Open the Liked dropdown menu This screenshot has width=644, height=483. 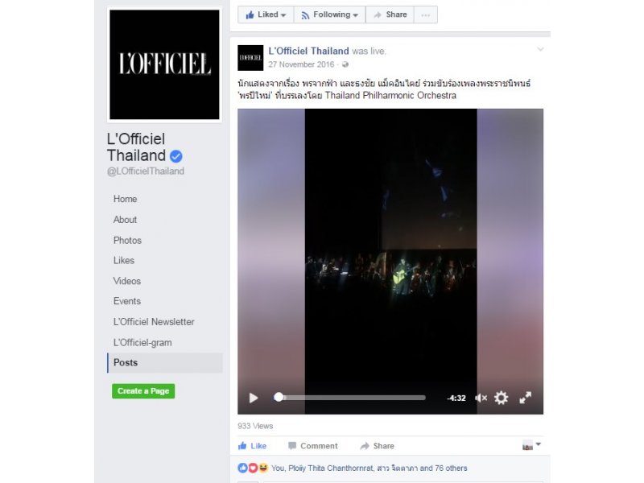[266, 14]
